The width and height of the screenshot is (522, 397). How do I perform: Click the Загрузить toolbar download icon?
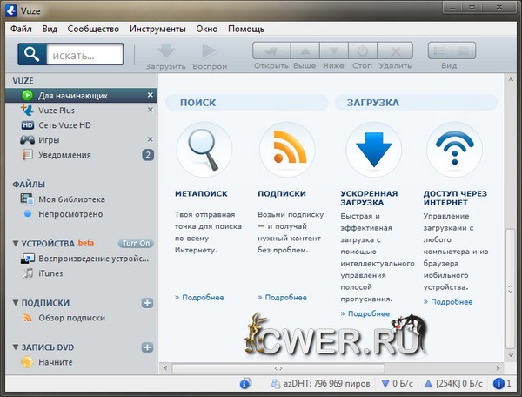[x=164, y=51]
